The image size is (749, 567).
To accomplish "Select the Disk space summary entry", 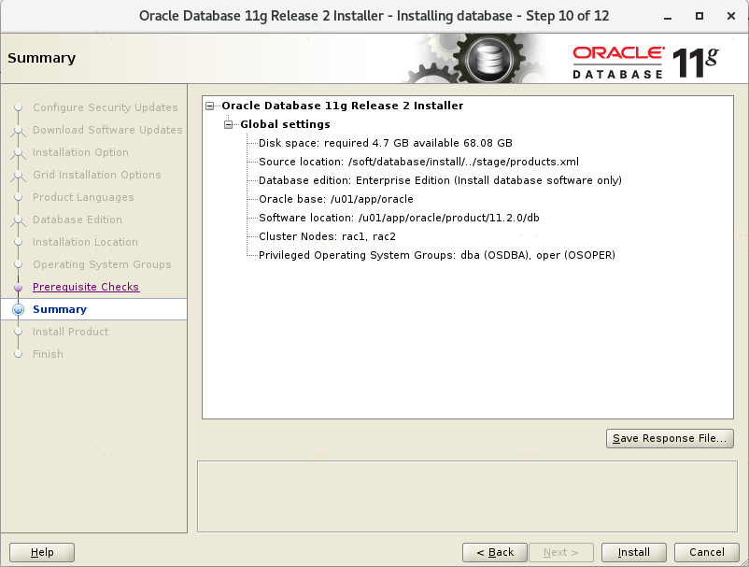I will coord(385,143).
